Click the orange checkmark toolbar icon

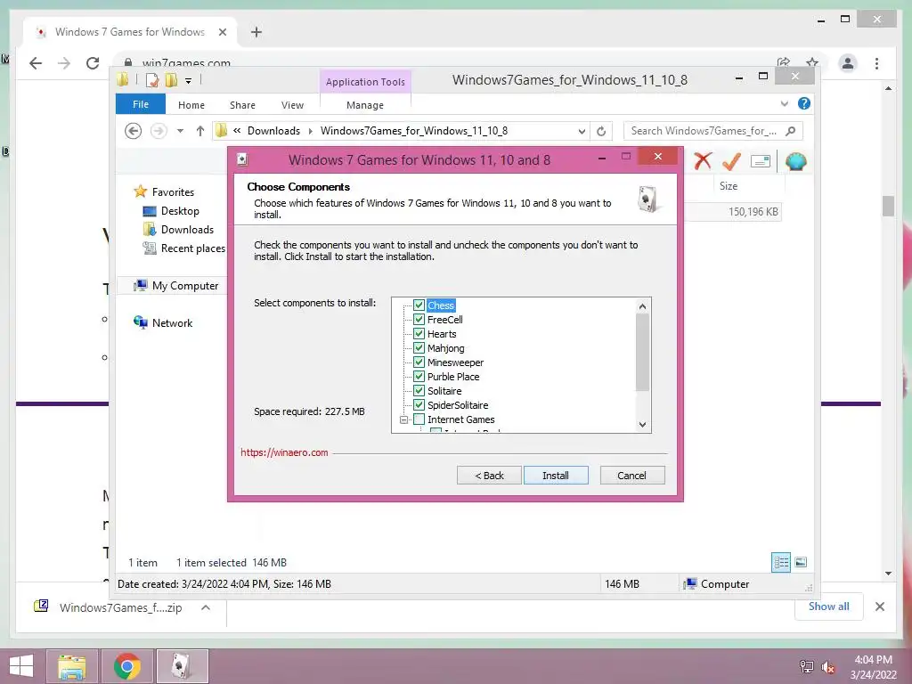click(x=731, y=161)
